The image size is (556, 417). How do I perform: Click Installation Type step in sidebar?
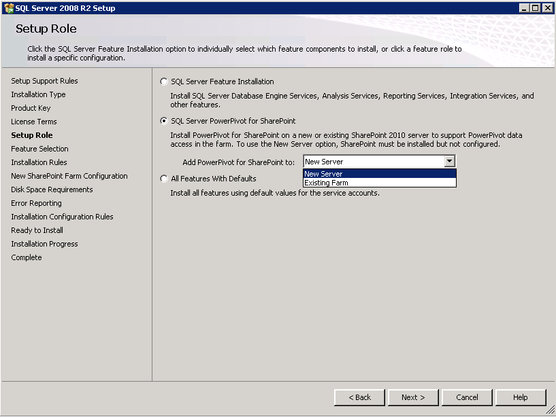38,94
